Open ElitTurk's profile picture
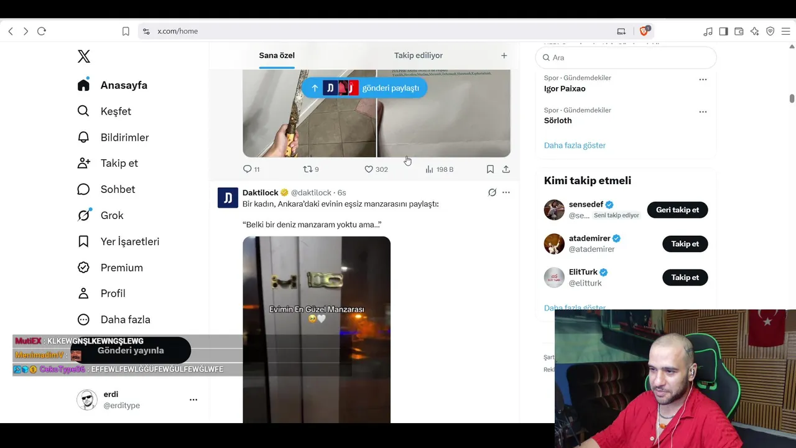 coord(554,278)
